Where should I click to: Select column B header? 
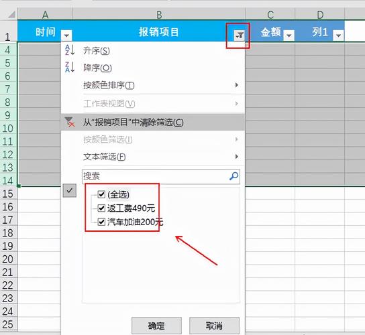(159, 15)
